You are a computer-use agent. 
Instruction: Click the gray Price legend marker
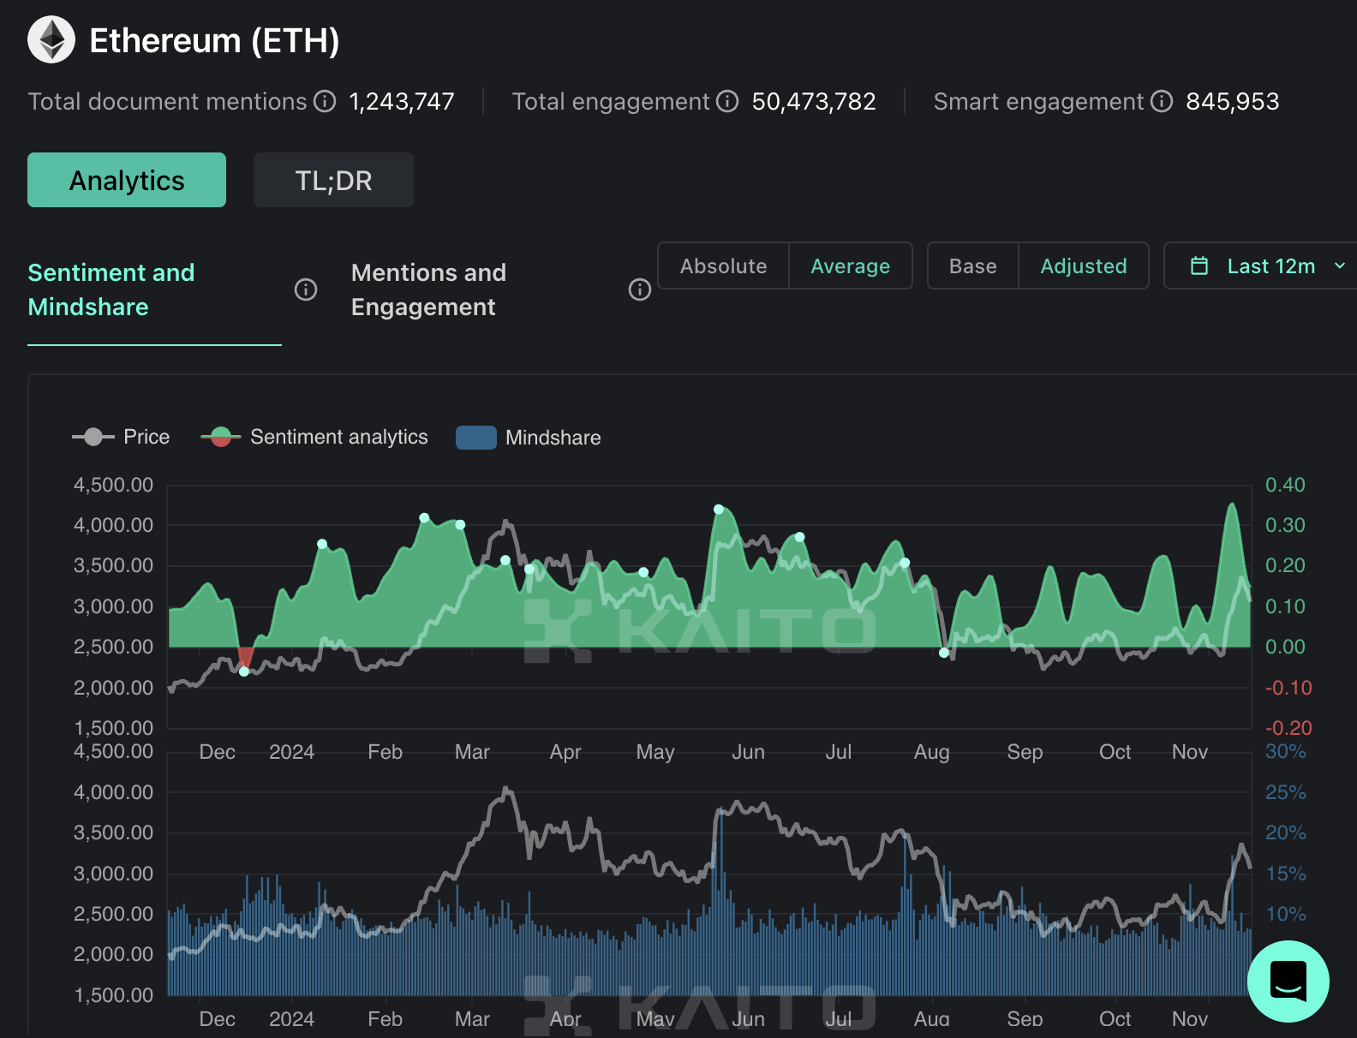click(93, 437)
